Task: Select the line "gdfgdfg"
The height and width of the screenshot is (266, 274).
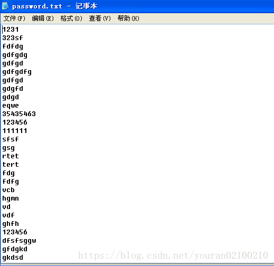Action: pos(17,72)
